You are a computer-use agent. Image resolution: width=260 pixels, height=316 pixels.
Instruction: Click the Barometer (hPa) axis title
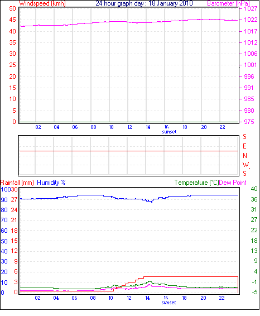point(228,3)
